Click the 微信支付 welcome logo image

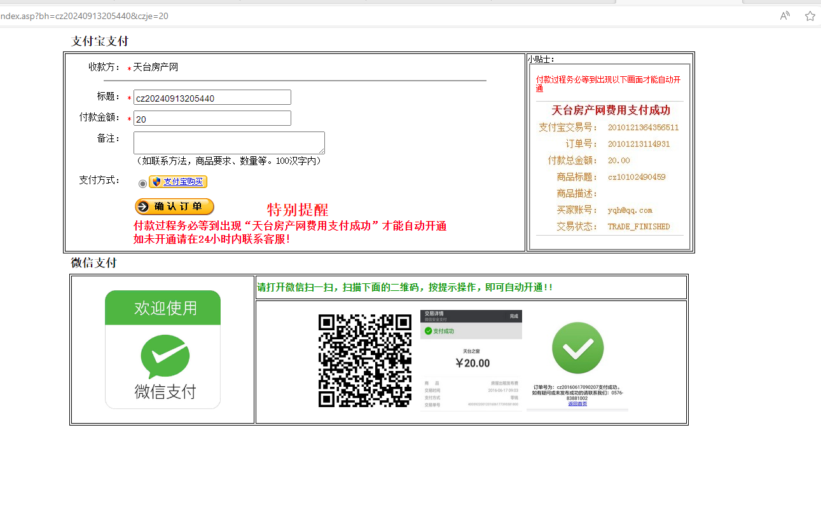163,349
